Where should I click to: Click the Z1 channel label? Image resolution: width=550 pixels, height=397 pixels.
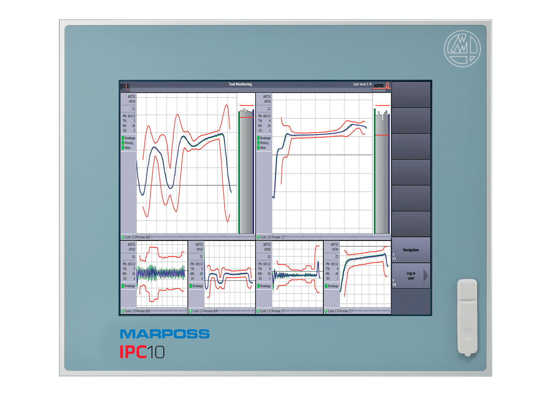pos(201,257)
